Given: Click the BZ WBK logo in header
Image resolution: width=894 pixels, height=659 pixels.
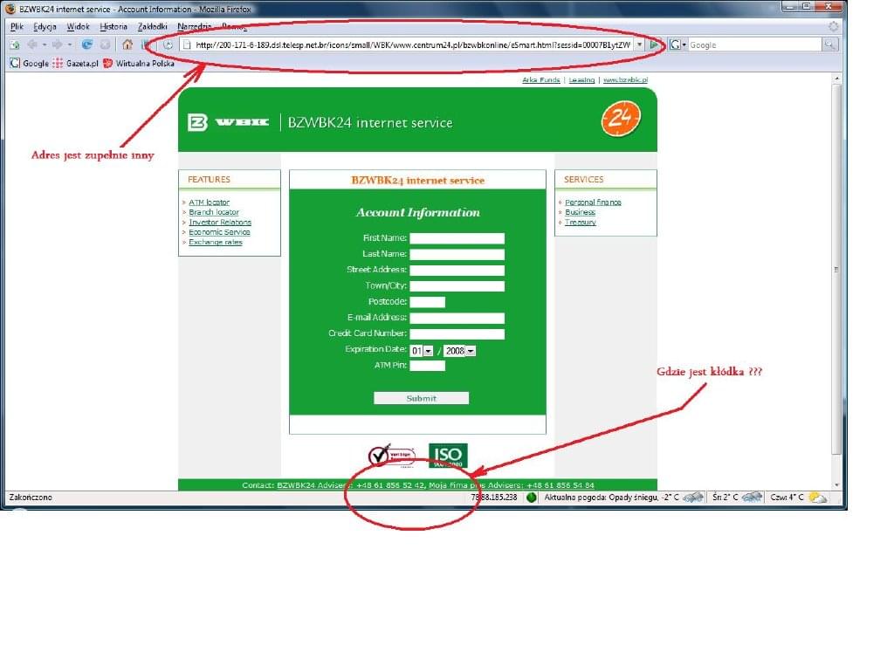Looking at the screenshot, I should (x=228, y=122).
